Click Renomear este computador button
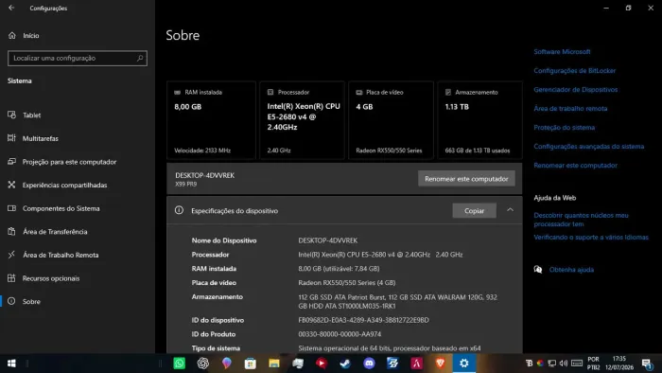Viewport: 662px width, 373px height. [466, 179]
